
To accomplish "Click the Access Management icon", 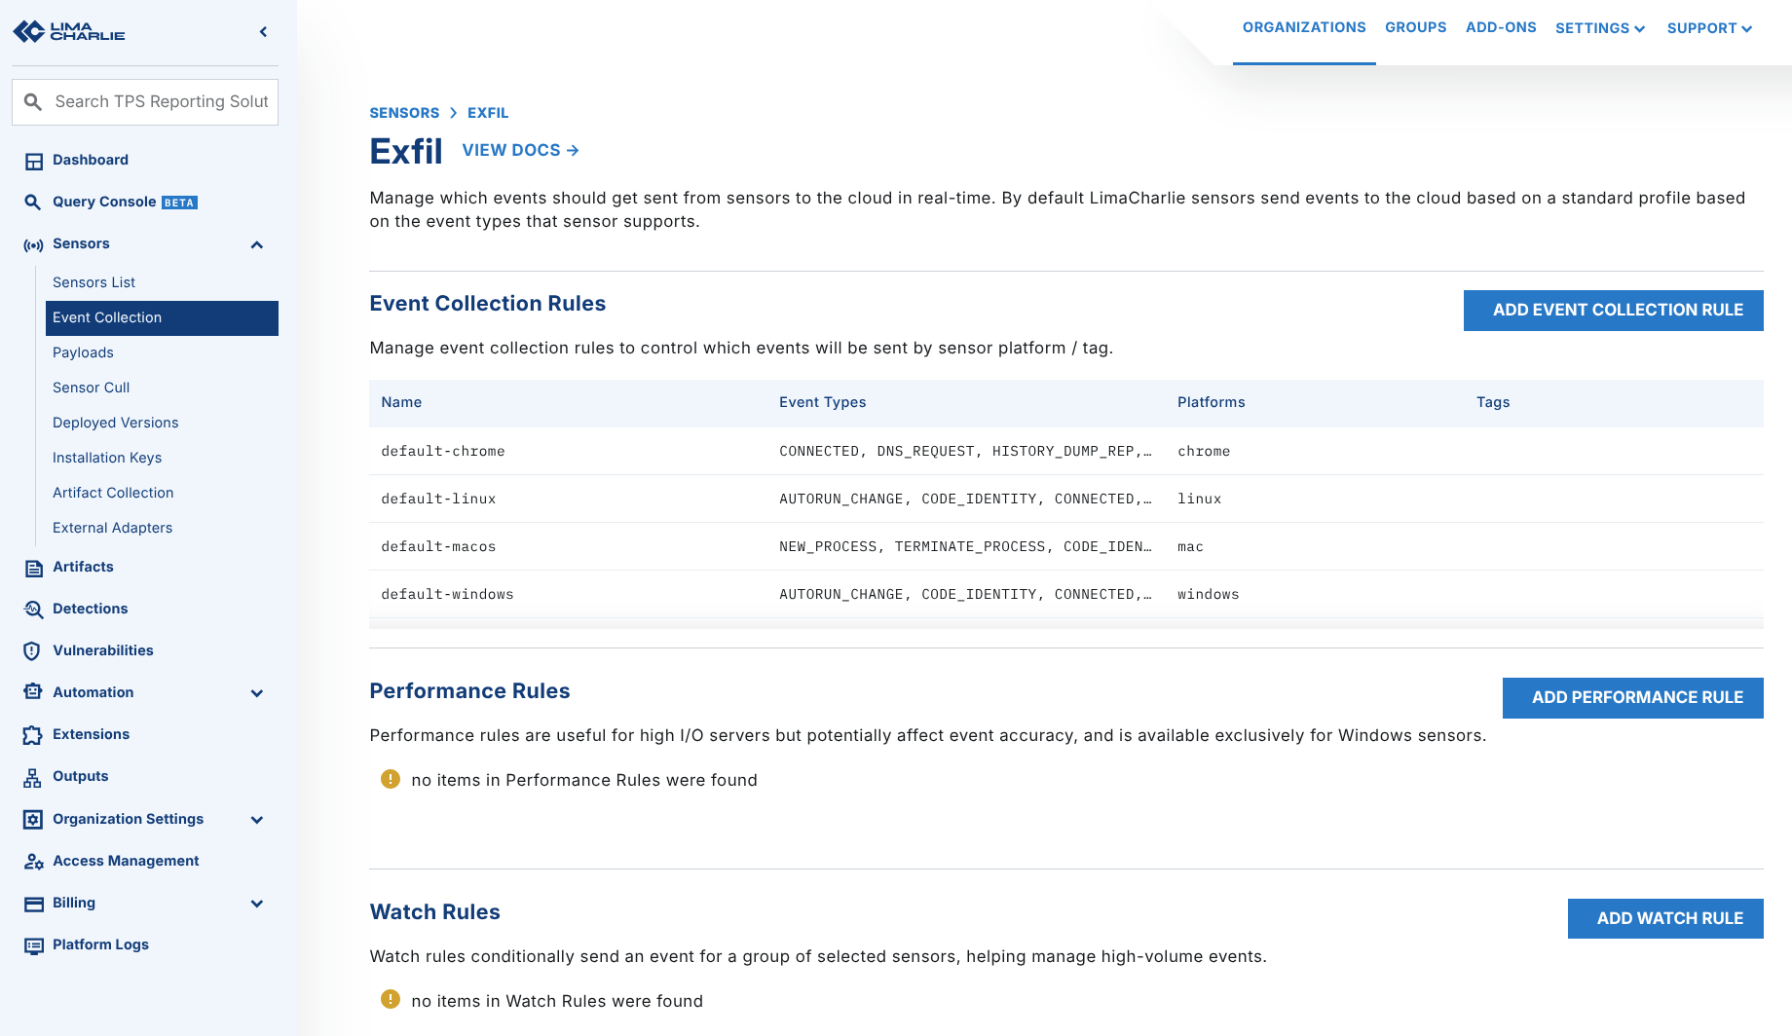I will (33, 862).
